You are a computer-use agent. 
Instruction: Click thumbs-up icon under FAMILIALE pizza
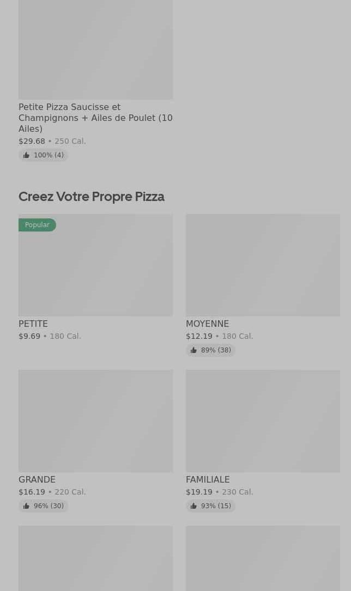[193, 506]
